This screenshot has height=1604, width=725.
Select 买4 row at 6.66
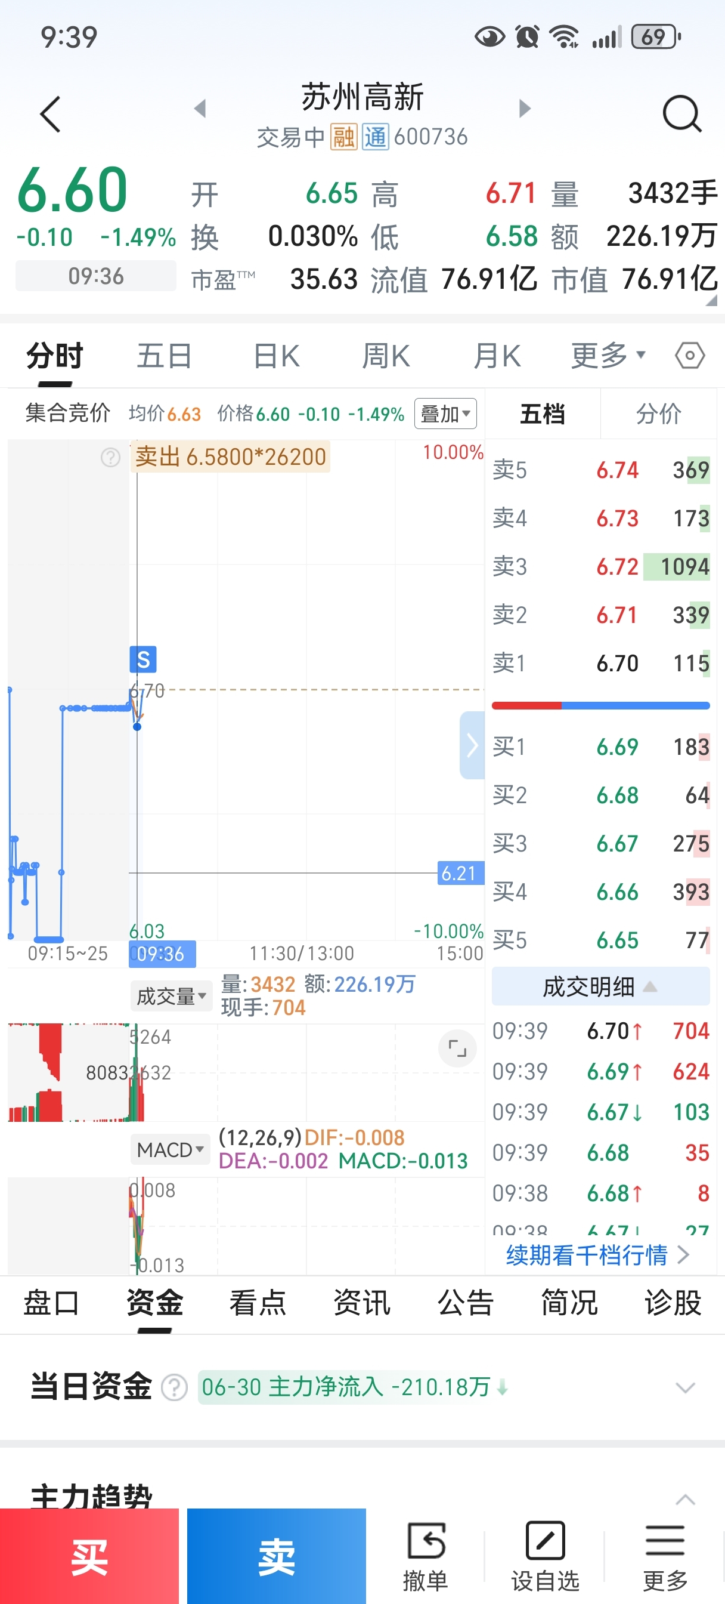point(600,892)
